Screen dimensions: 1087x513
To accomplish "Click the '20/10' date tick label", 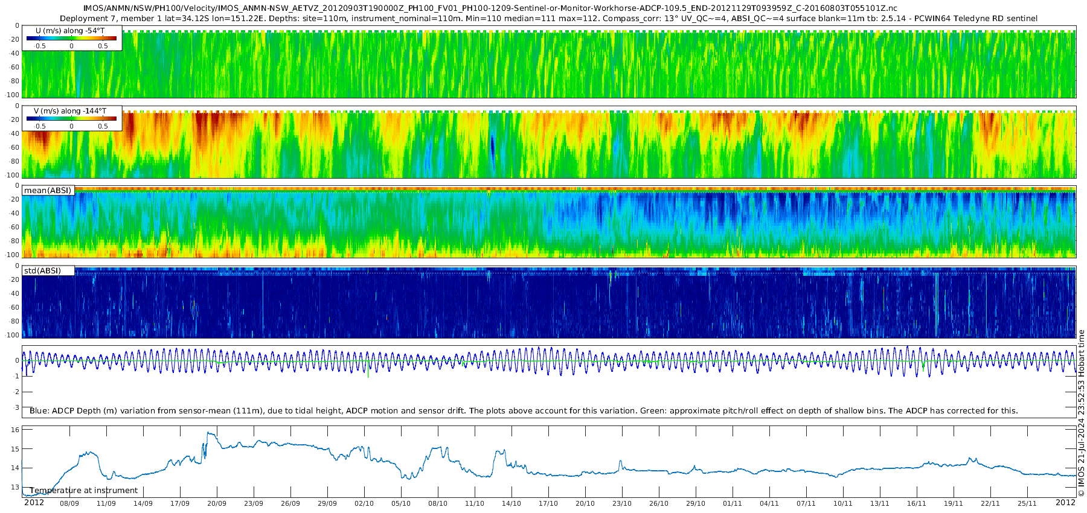I will click(x=585, y=503).
